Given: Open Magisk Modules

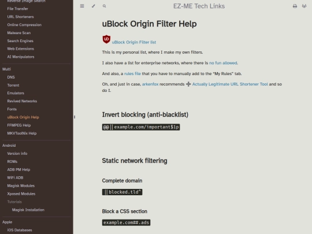Looking at the screenshot, I should tap(21, 185).
